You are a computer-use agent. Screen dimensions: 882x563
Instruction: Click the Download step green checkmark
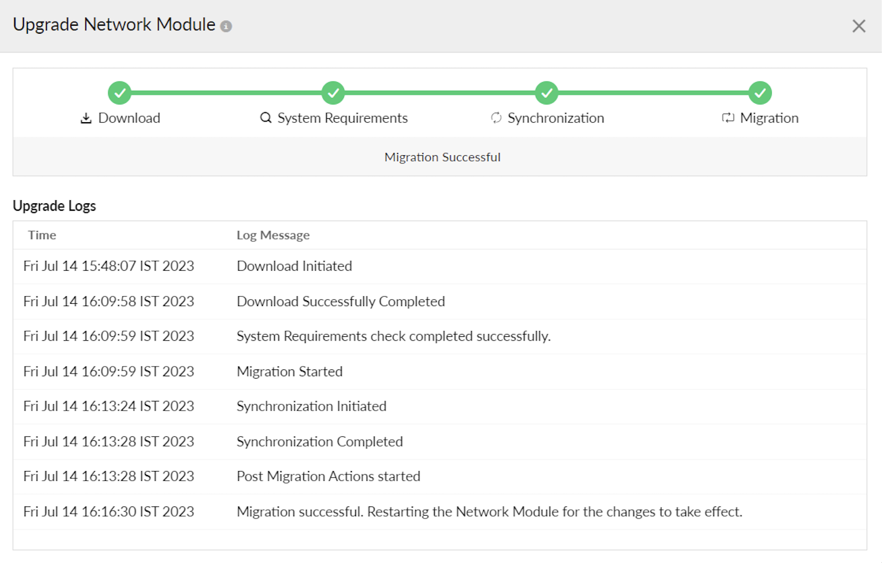pos(119,93)
